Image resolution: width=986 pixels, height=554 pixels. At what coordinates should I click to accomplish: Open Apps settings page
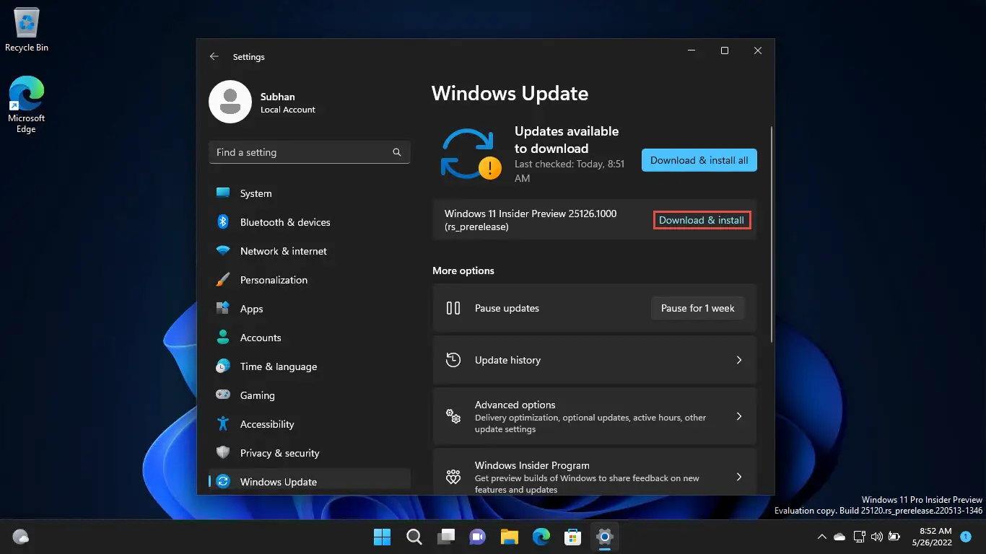pyautogui.click(x=310, y=309)
